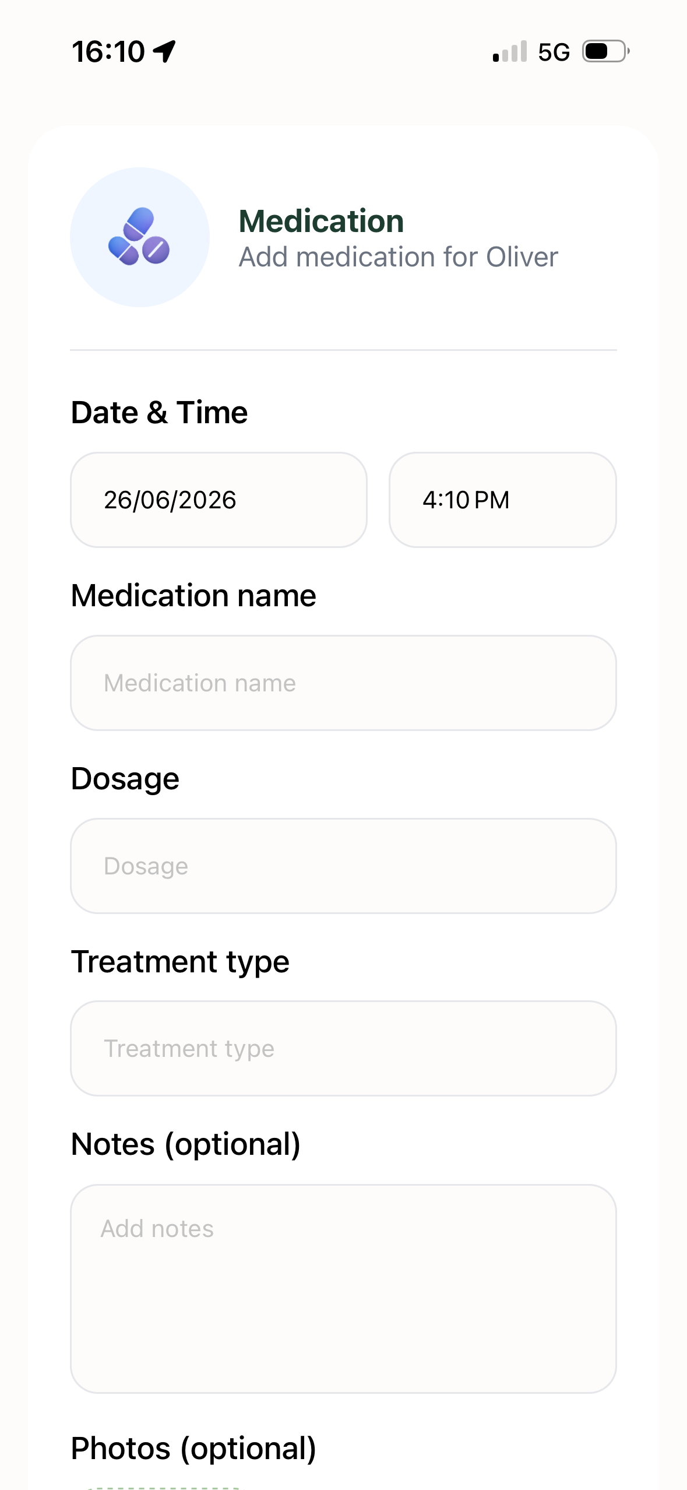
Task: Focus the Medication name input field
Action: (343, 683)
